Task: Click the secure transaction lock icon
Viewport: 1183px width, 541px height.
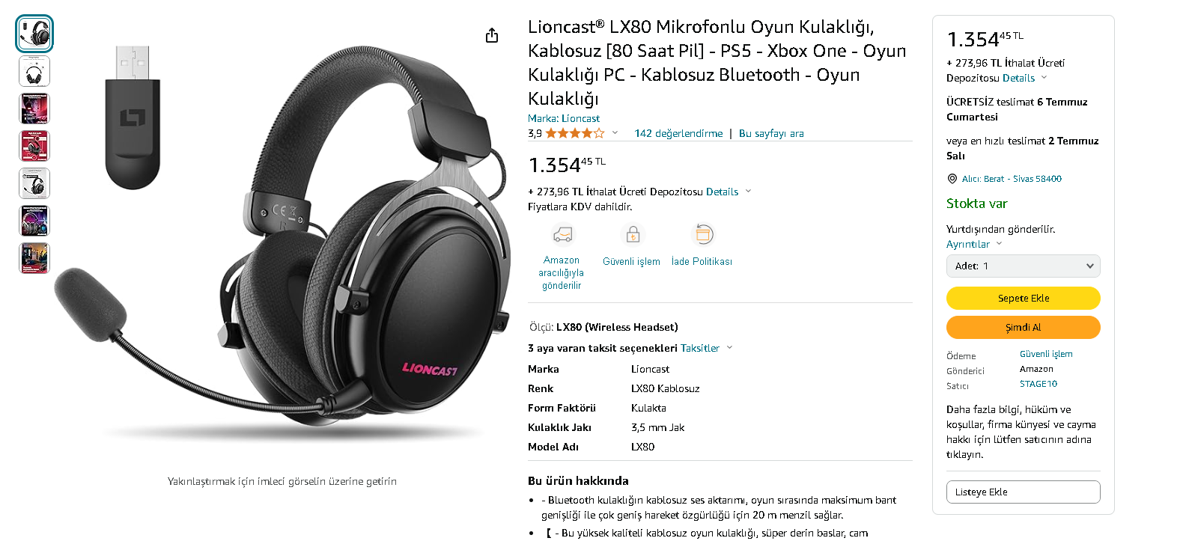Action: pyautogui.click(x=633, y=235)
